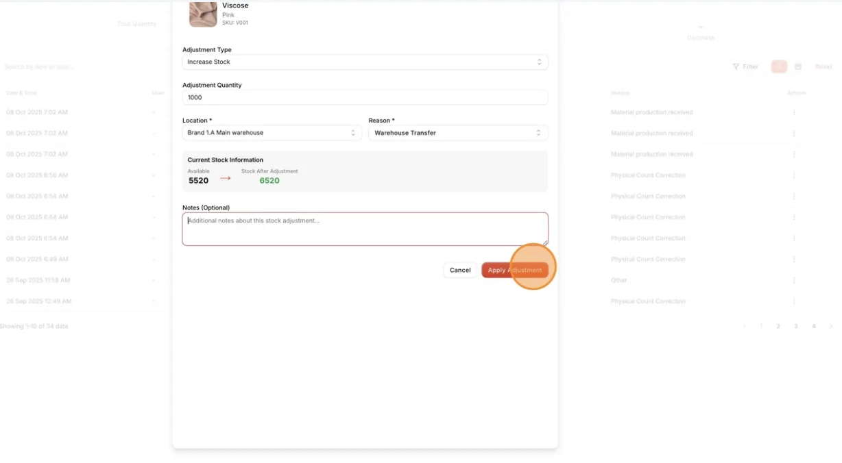Click the green 6520 stock after adjustment value
Image resolution: width=842 pixels, height=463 pixels.
click(269, 181)
